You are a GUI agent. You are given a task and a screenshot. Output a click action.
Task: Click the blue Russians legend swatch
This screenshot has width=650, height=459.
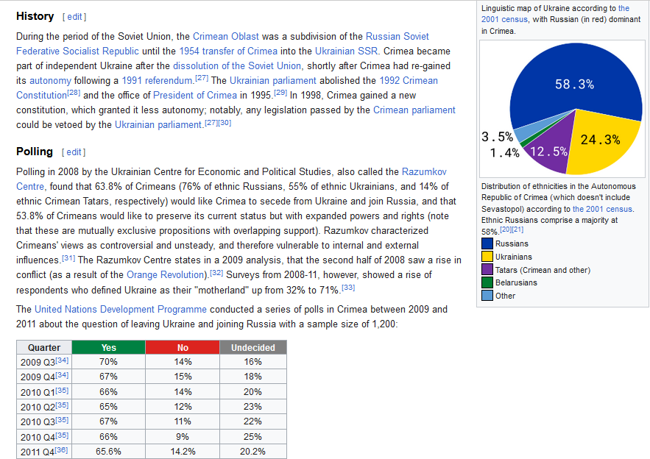click(487, 243)
